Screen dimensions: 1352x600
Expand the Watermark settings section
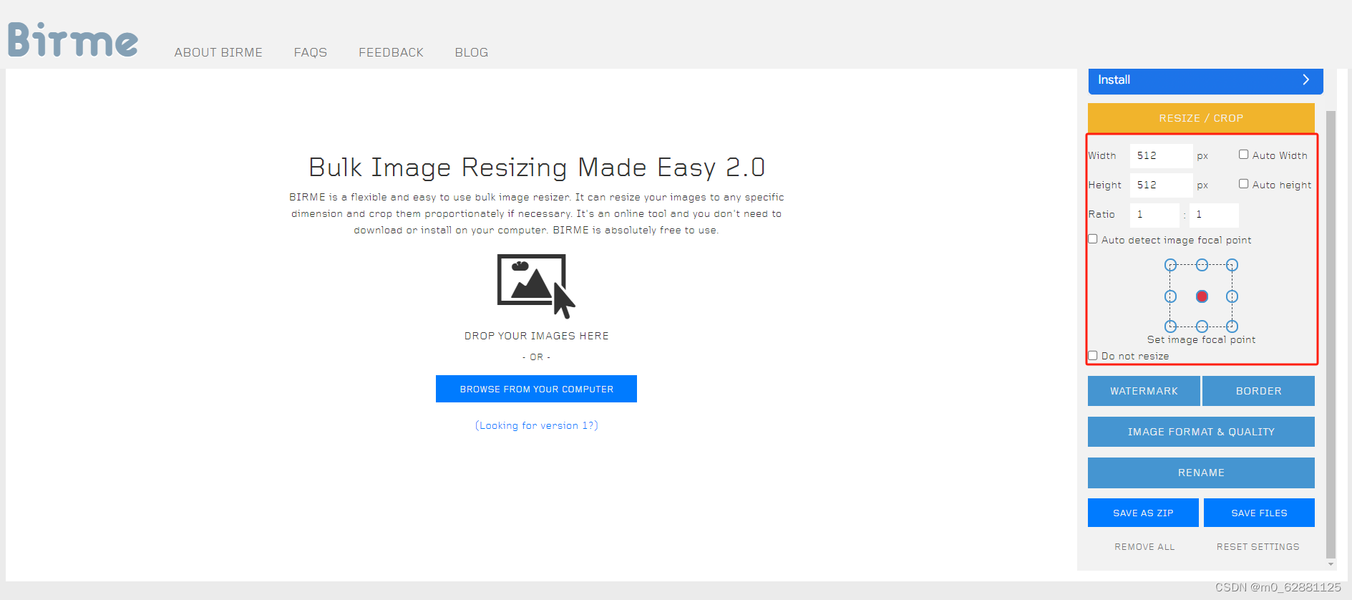(x=1144, y=391)
